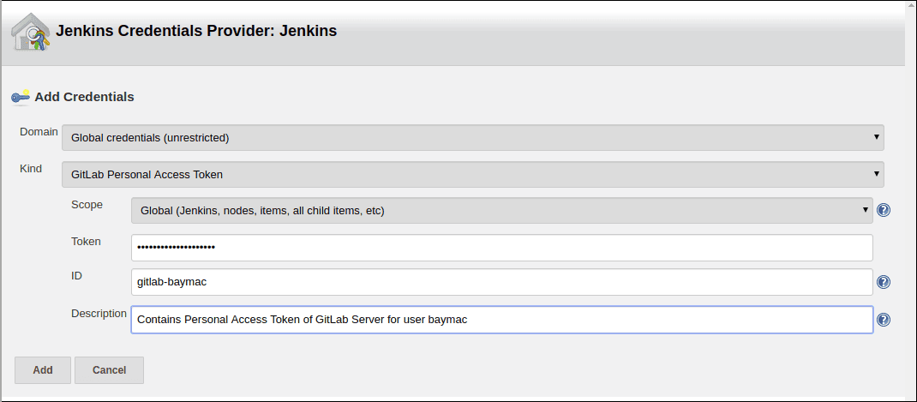Open help for the Scope field
The height and width of the screenshot is (402, 917).
pos(884,210)
